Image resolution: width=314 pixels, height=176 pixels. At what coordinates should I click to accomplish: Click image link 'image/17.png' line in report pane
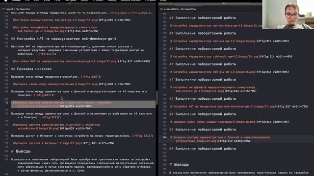click(80, 61)
